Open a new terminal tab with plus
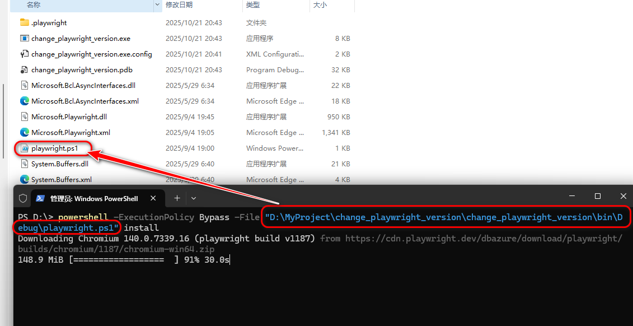633x326 pixels. tap(177, 198)
